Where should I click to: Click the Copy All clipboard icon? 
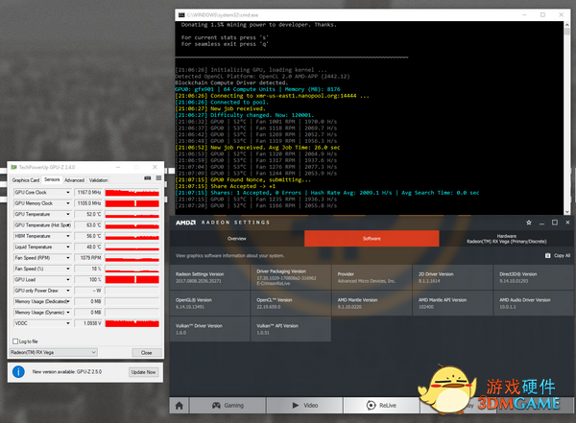click(548, 255)
